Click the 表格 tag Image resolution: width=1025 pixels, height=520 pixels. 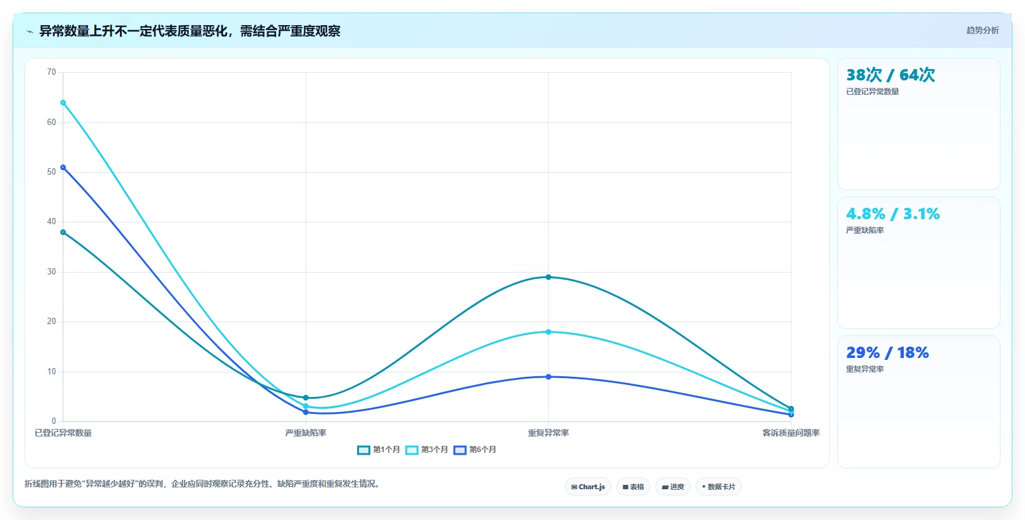(x=633, y=487)
